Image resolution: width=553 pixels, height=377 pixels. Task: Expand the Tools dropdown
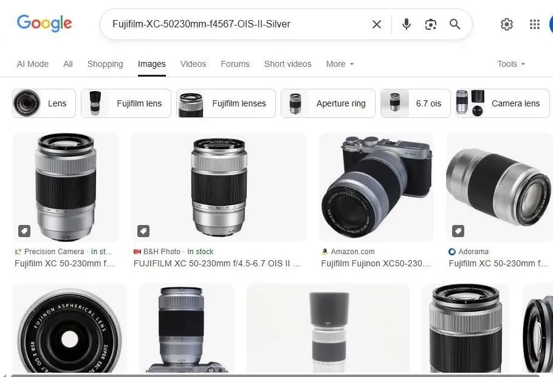point(511,64)
